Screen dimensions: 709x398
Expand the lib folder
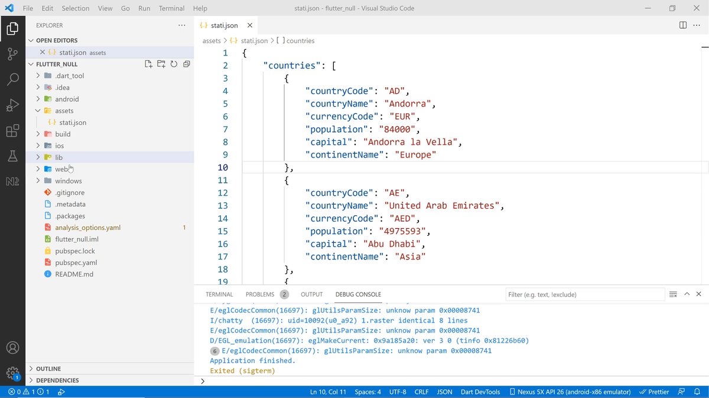click(x=58, y=157)
